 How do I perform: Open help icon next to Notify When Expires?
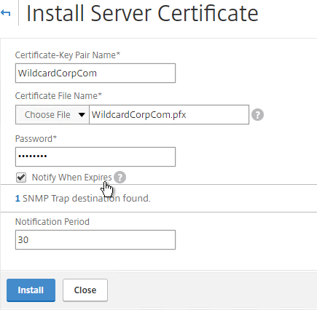tap(120, 177)
